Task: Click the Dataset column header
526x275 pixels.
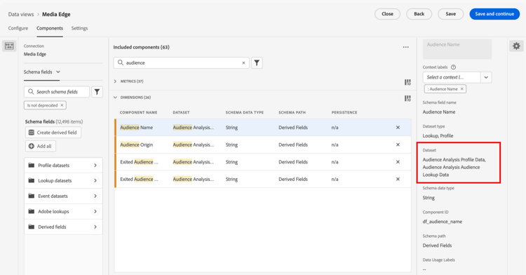Action: pos(181,112)
